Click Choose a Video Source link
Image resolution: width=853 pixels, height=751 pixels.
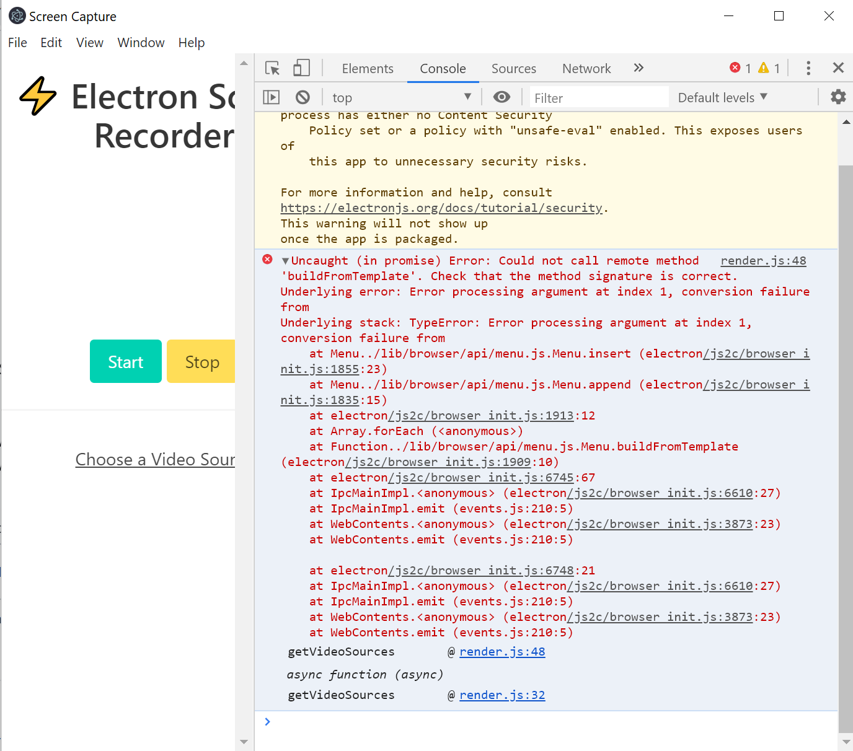(x=155, y=460)
